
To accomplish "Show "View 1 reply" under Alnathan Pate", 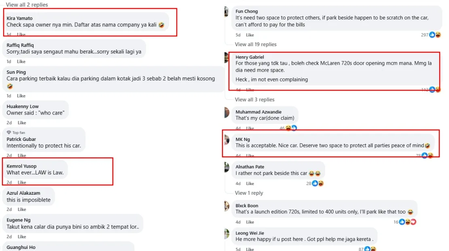I will (x=249, y=193).
